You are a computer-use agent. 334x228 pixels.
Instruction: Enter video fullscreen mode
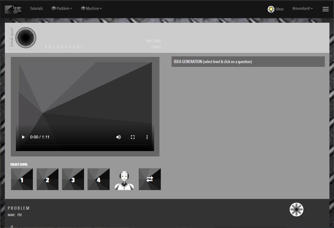coord(133,137)
